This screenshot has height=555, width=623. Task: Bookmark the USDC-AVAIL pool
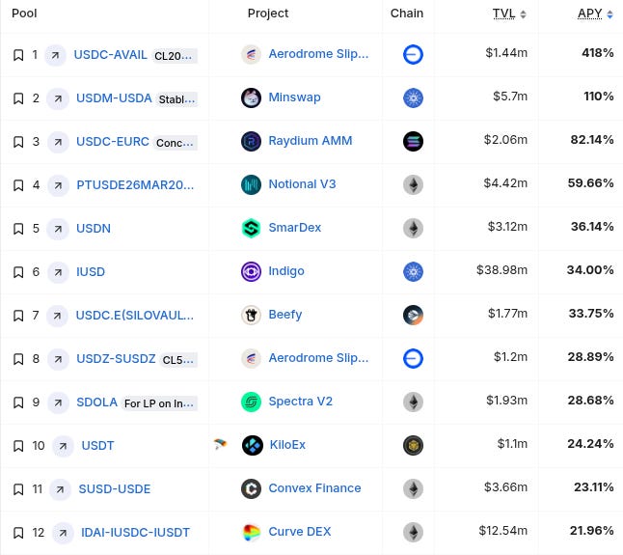pos(18,55)
